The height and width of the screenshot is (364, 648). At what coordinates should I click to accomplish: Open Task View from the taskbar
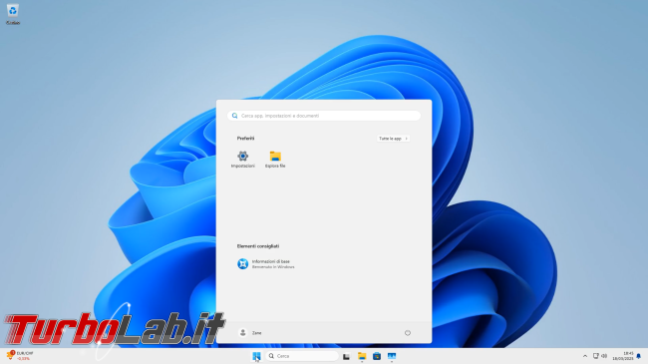pyautogui.click(x=346, y=356)
